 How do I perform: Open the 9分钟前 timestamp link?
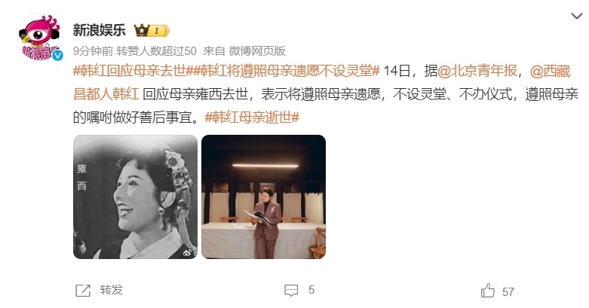[93, 50]
